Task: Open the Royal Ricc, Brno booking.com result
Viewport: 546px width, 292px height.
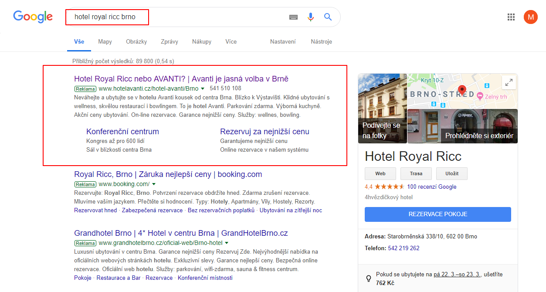Action: coord(168,175)
